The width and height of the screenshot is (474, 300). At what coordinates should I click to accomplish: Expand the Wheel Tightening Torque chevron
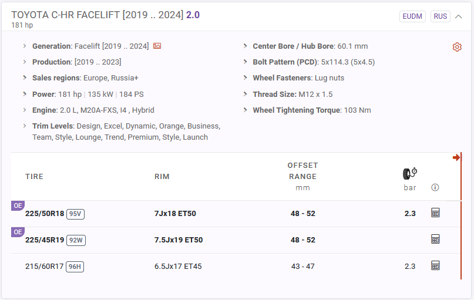tap(245, 110)
